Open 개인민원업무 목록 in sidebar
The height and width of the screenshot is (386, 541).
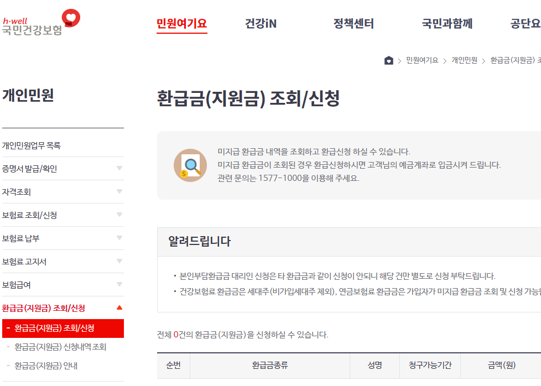click(32, 145)
